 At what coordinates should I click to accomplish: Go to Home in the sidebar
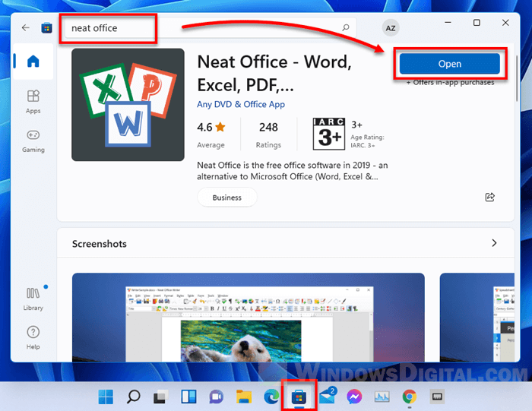click(x=33, y=62)
